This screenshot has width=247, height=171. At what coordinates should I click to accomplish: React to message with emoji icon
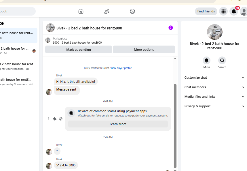[x=61, y=119]
